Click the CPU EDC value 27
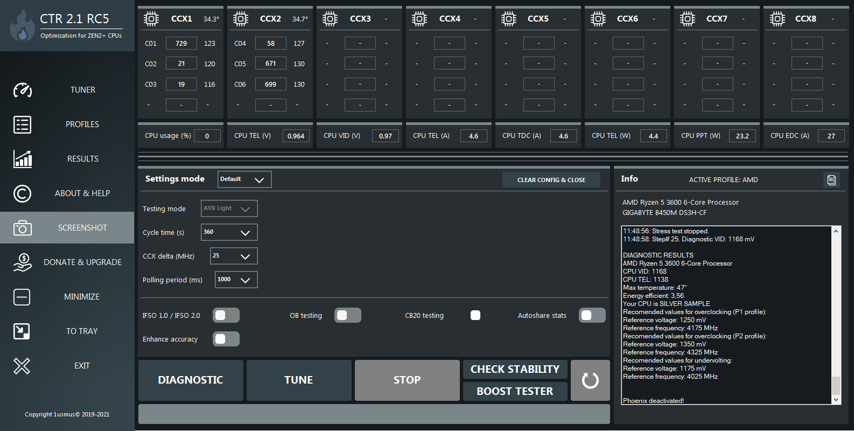The image size is (854, 431). [831, 136]
